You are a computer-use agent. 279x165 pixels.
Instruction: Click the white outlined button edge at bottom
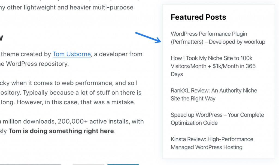click(88, 164)
